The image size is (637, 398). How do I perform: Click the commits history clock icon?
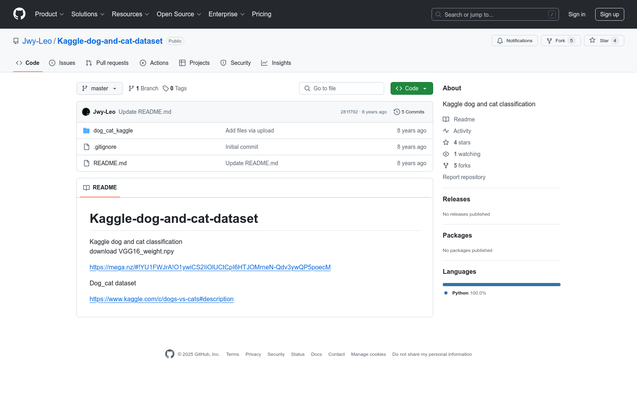tap(397, 112)
